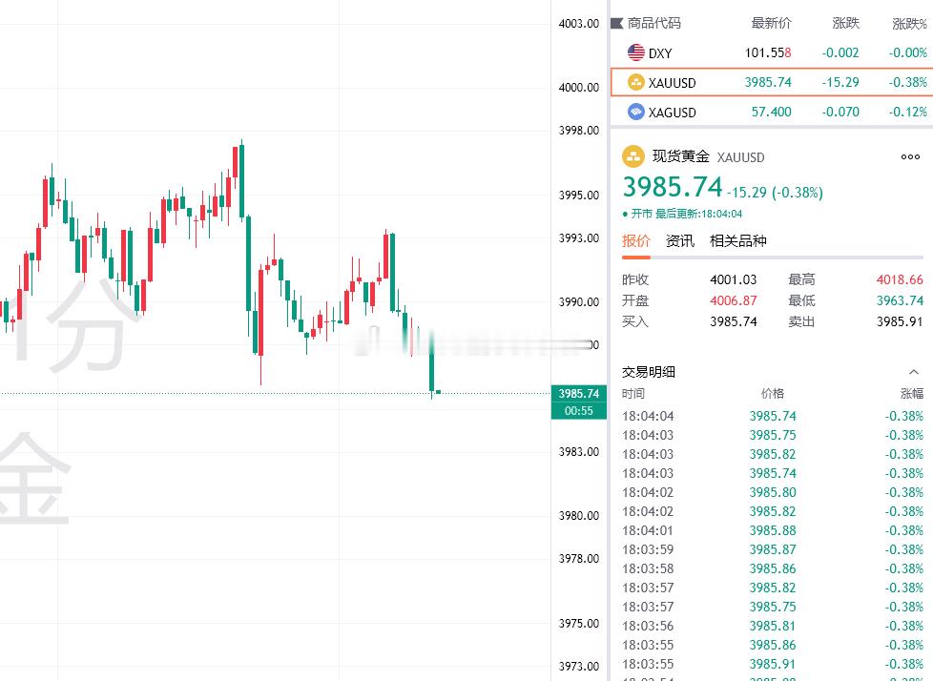Click the 卖出 price 3985.91

(x=900, y=322)
